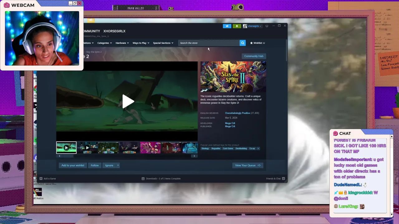The image size is (399, 224).
Task: Select the Roguelike tag
Action: click(216, 148)
